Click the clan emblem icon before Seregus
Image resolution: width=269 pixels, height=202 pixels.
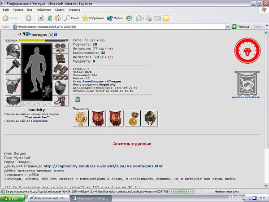click(28, 34)
